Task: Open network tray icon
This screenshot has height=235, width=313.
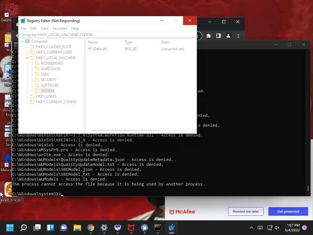Action: (270, 228)
